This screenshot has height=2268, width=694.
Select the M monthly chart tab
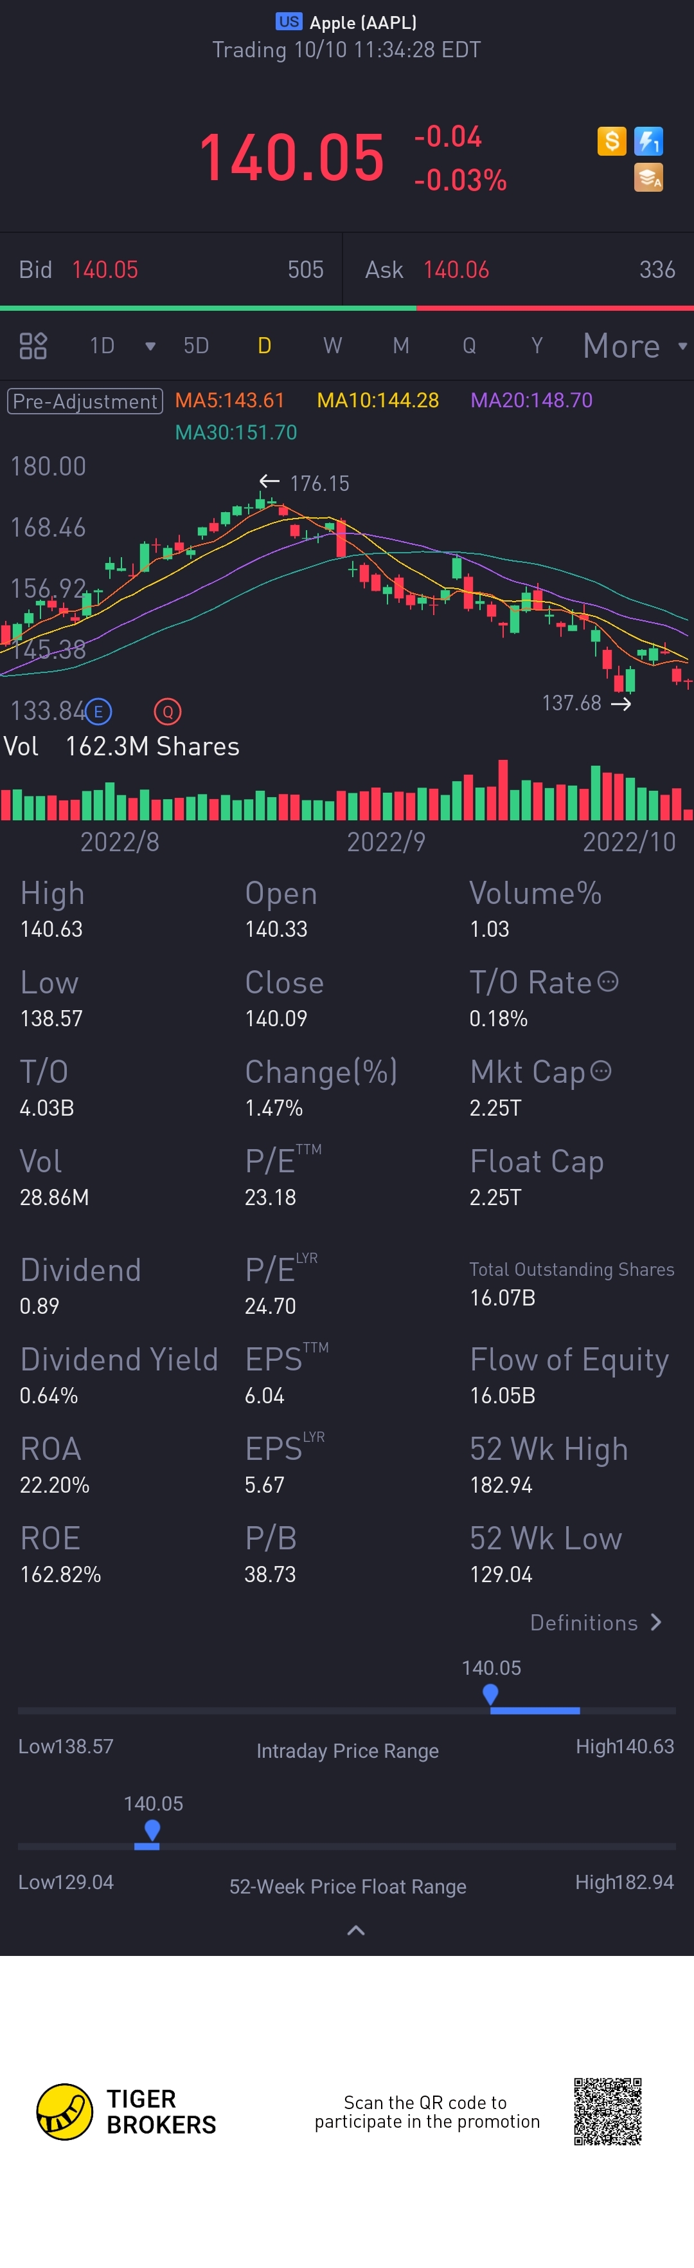[400, 345]
